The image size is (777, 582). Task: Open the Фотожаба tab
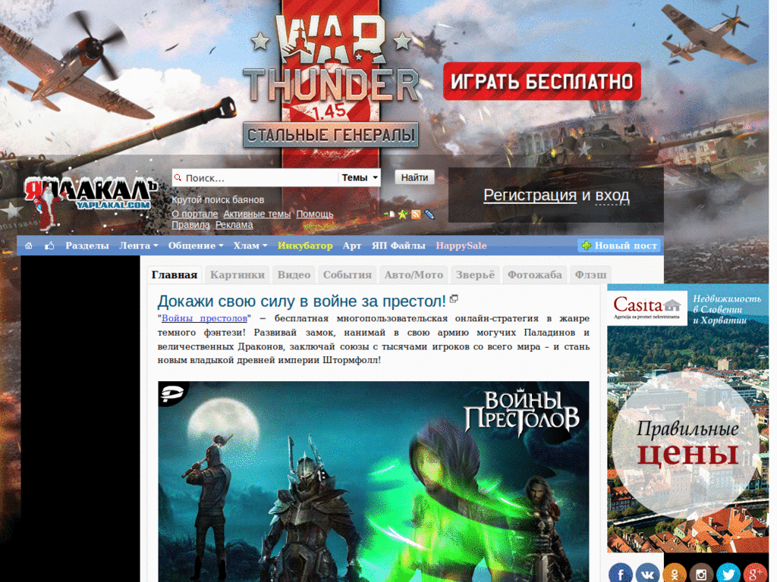(x=534, y=274)
